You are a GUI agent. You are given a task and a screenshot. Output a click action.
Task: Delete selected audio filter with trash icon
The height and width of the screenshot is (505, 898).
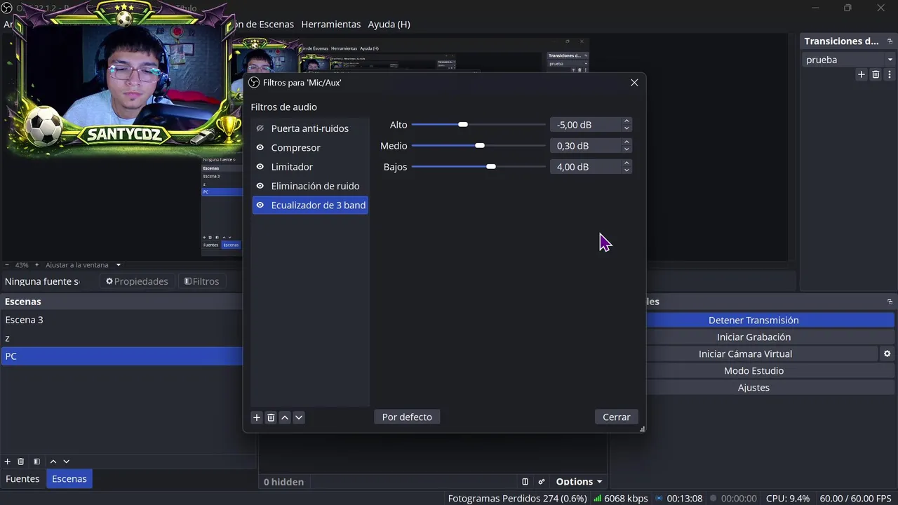pyautogui.click(x=271, y=417)
